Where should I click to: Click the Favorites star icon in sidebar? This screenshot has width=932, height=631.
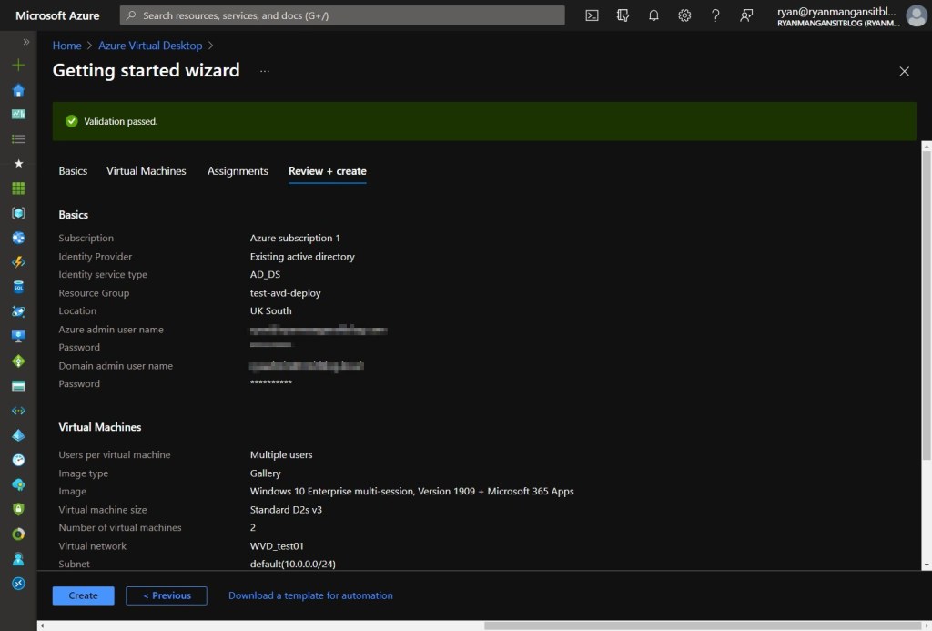click(18, 164)
